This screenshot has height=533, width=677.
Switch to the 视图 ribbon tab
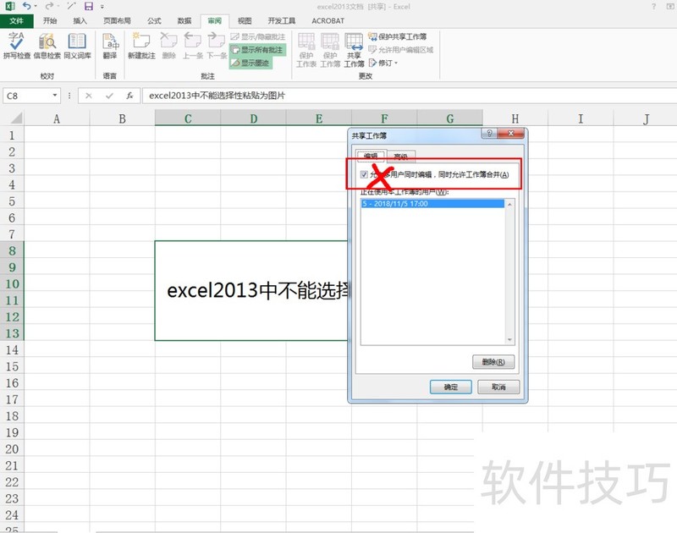[245, 20]
